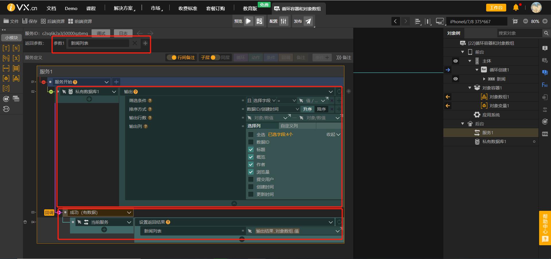Click the preview play icon

coord(249,21)
